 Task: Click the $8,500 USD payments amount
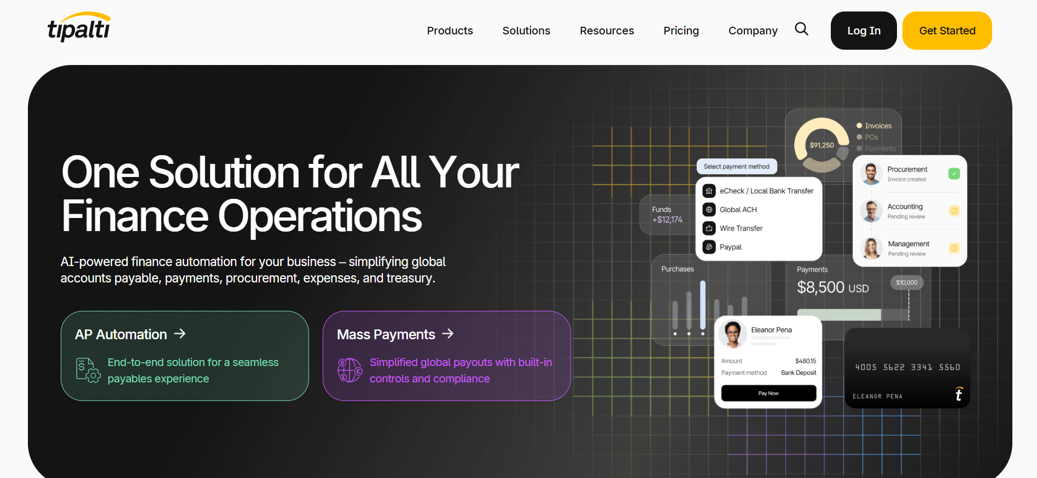pos(832,287)
